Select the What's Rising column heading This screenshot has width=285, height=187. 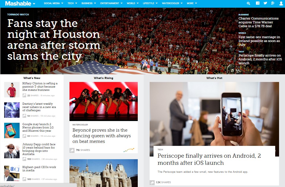(103, 78)
